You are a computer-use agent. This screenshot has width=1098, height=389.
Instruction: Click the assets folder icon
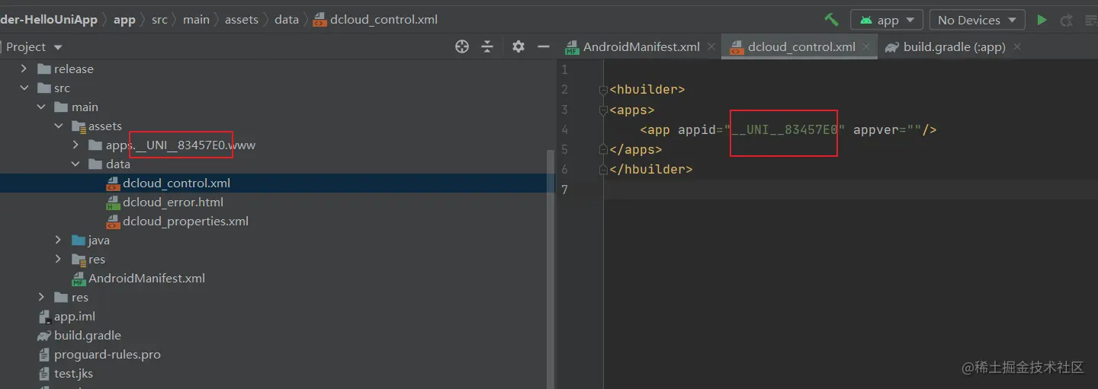pyautogui.click(x=79, y=126)
